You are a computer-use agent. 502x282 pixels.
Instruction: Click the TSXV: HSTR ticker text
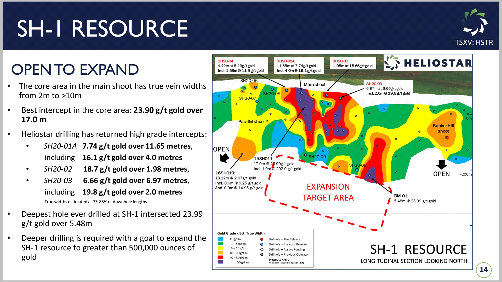click(x=474, y=42)
